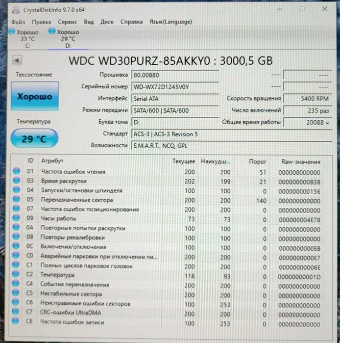Image resolution: width=340 pixels, height=343 pixels.
Task: Select the row События переназначения
Action: 167,285
